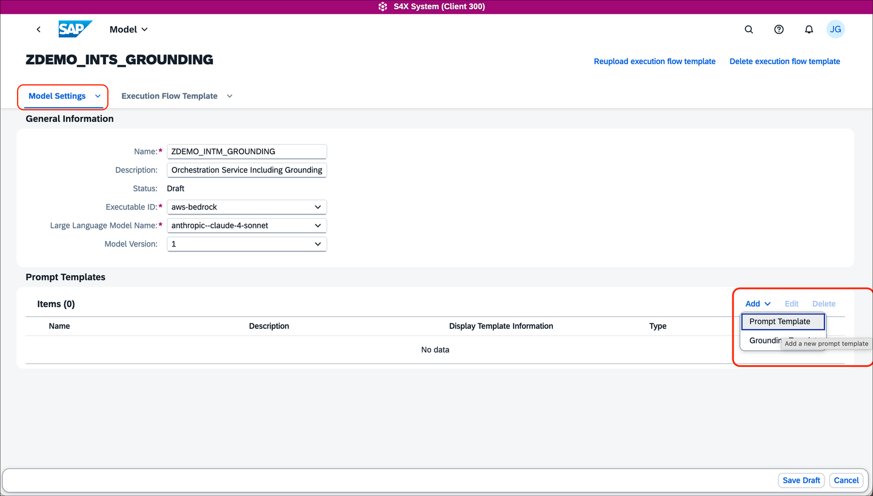Open the Executable ID dropdown
The image size is (873, 496).
tap(247, 207)
